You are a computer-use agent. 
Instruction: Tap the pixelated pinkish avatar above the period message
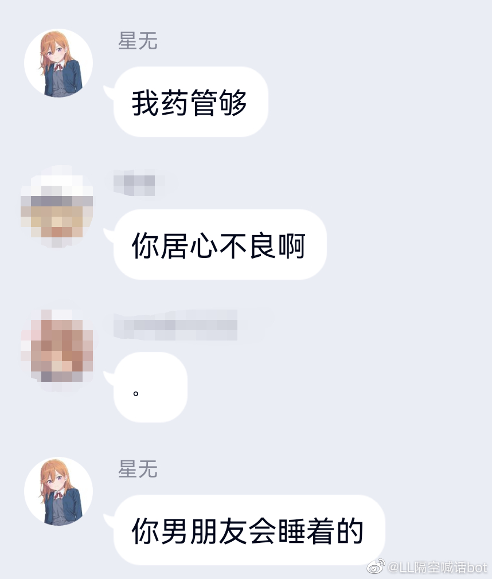pos(57,346)
